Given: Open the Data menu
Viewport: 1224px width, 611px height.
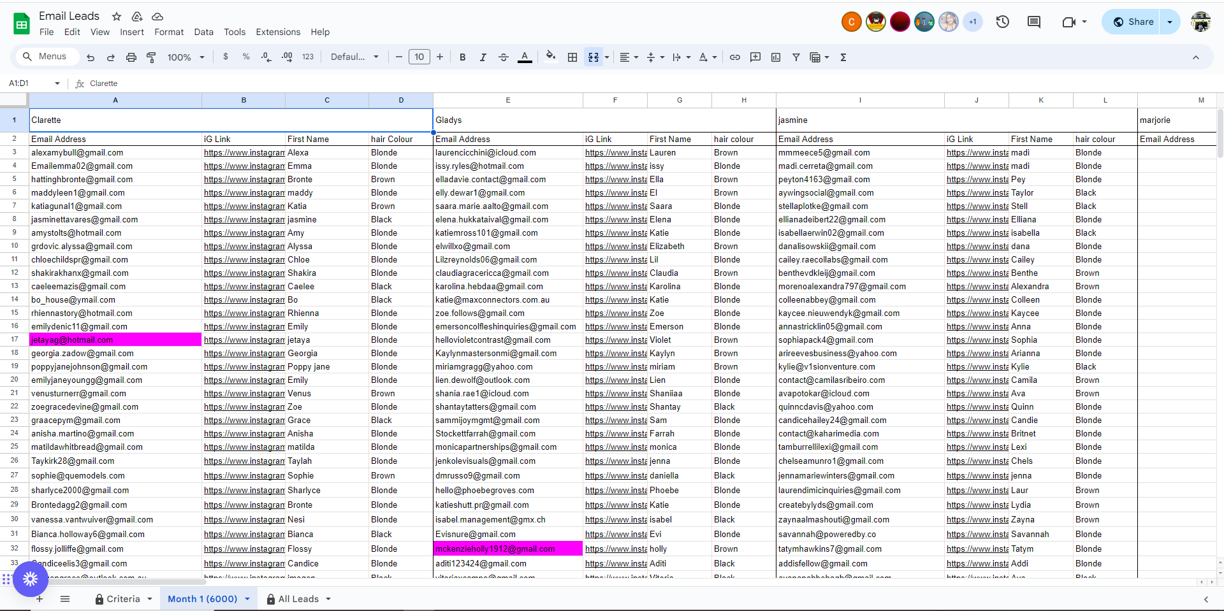Looking at the screenshot, I should 204,32.
